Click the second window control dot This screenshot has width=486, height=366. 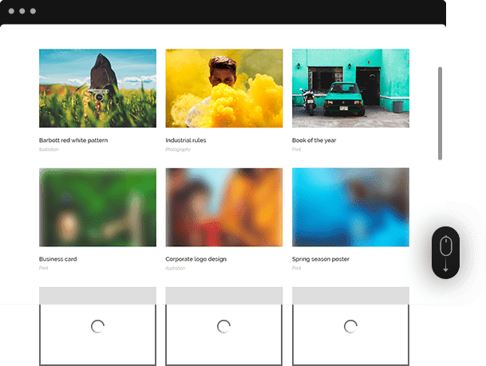coord(22,11)
